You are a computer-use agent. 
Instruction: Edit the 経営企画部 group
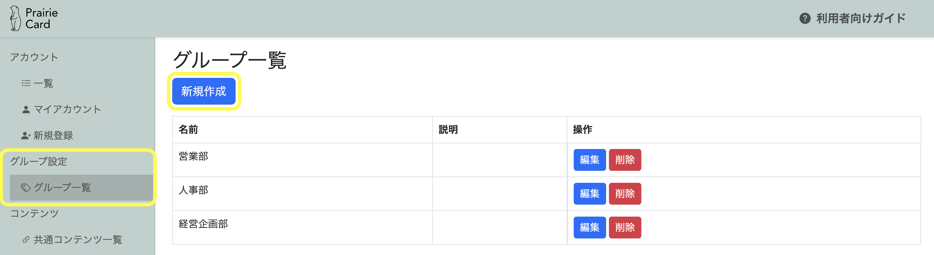[589, 228]
